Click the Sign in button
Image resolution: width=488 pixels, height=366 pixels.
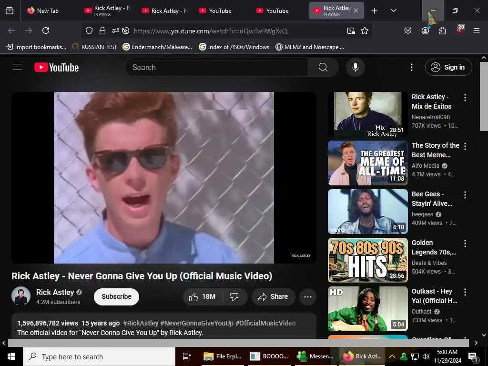448,67
